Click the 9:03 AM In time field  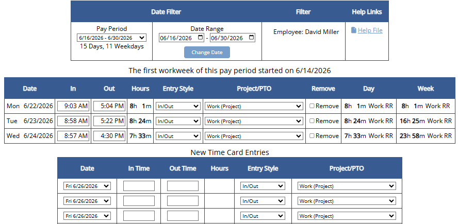[x=73, y=106]
